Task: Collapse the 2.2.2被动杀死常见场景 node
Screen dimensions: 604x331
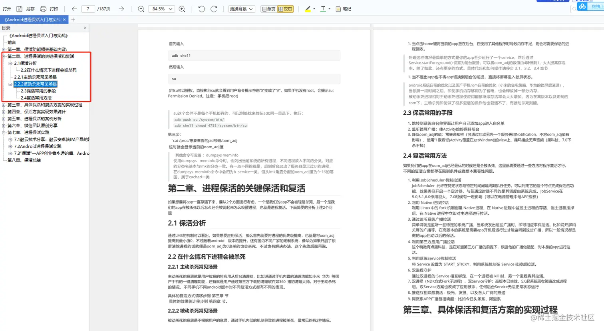Action: tap(10, 84)
